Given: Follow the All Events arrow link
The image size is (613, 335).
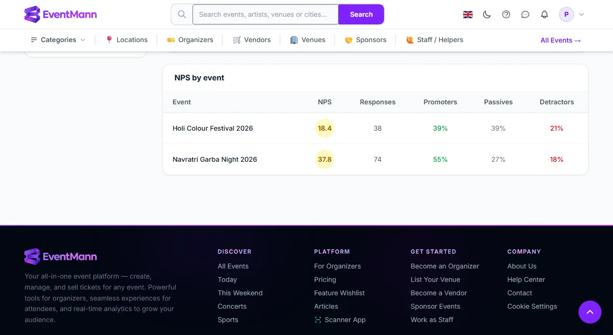Looking at the screenshot, I should [561, 40].
